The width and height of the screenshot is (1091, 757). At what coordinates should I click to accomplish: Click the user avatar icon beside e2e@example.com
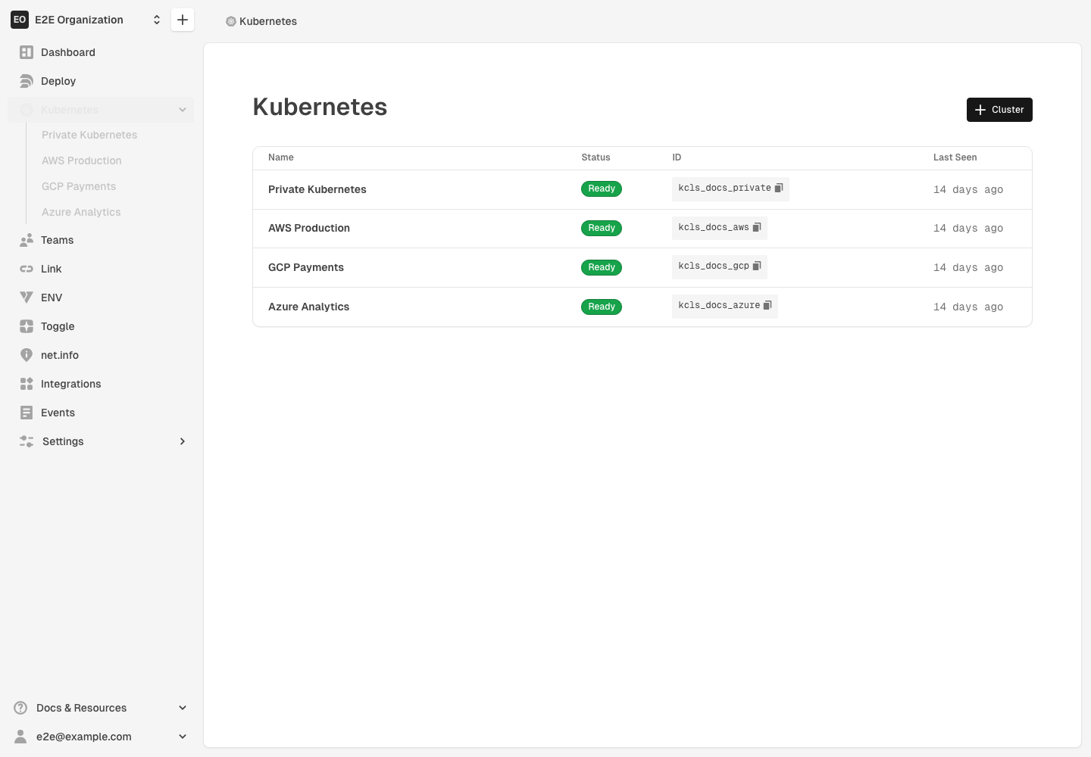pyautogui.click(x=20, y=737)
